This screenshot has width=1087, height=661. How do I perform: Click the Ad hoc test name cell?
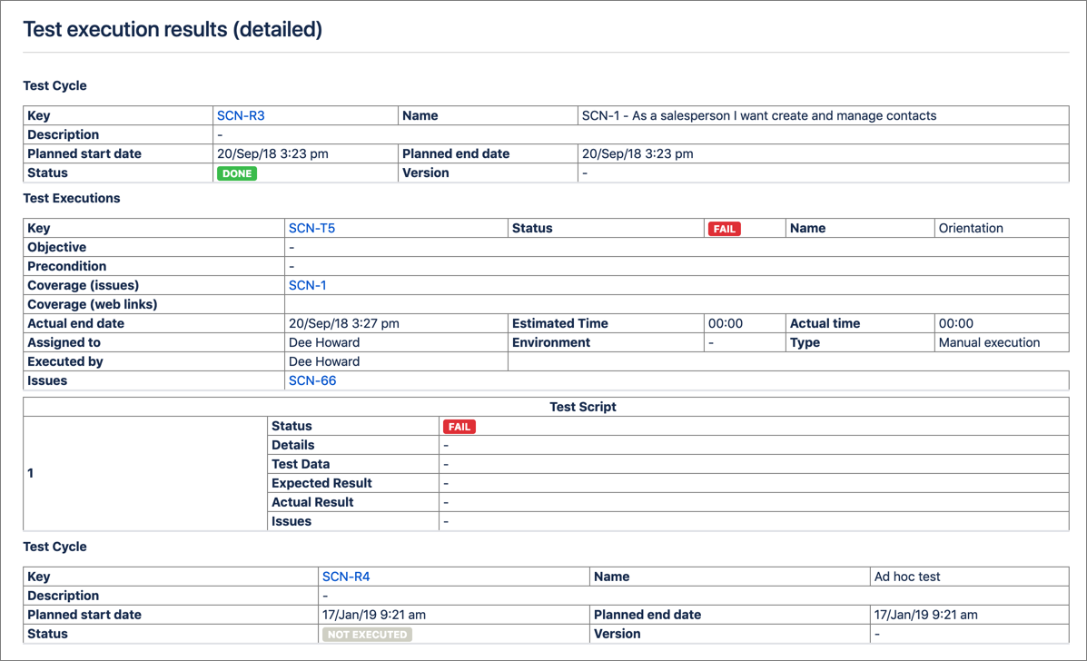(x=907, y=577)
